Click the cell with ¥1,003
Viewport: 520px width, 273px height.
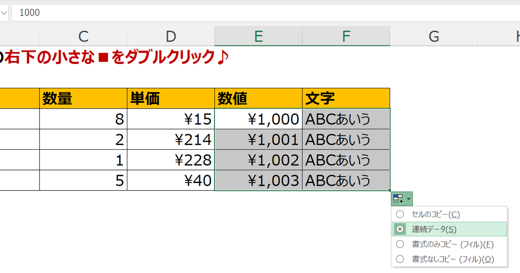coord(258,180)
